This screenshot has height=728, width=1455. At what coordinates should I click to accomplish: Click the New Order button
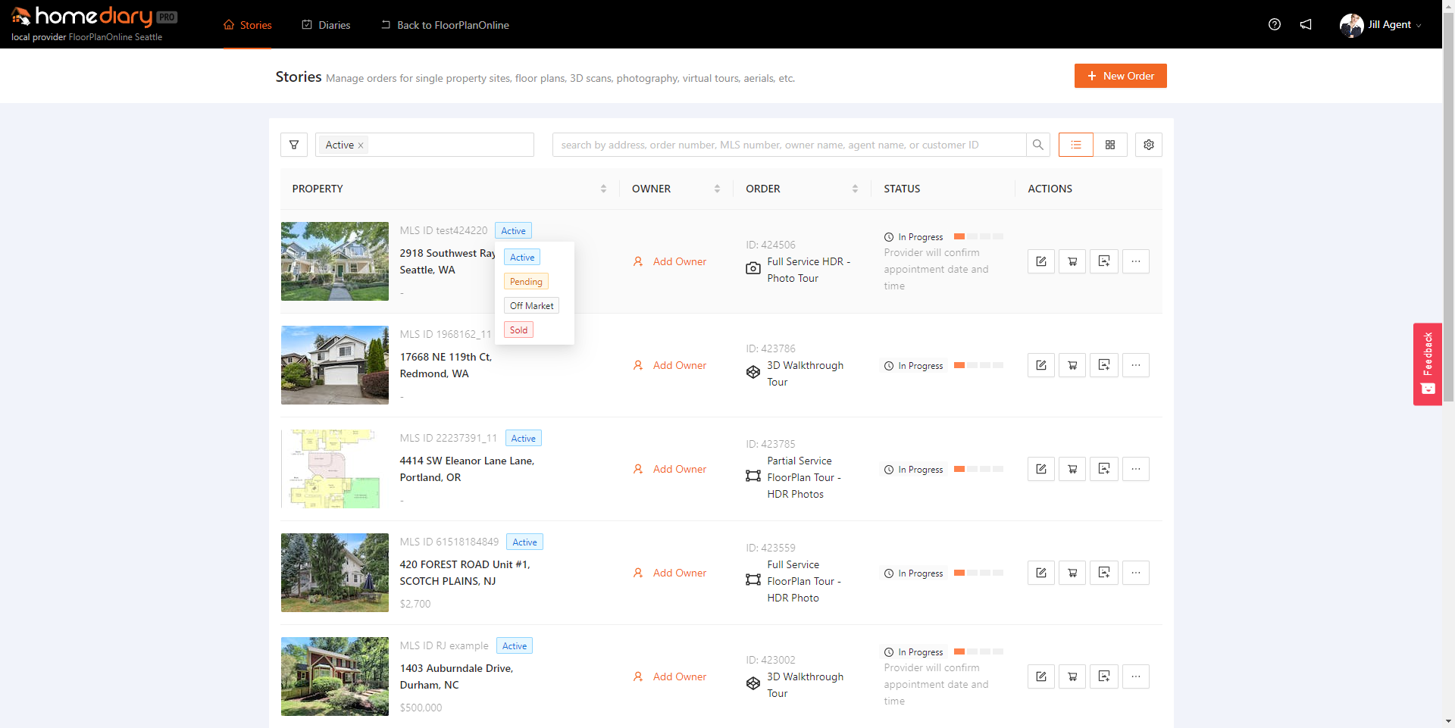click(1120, 76)
